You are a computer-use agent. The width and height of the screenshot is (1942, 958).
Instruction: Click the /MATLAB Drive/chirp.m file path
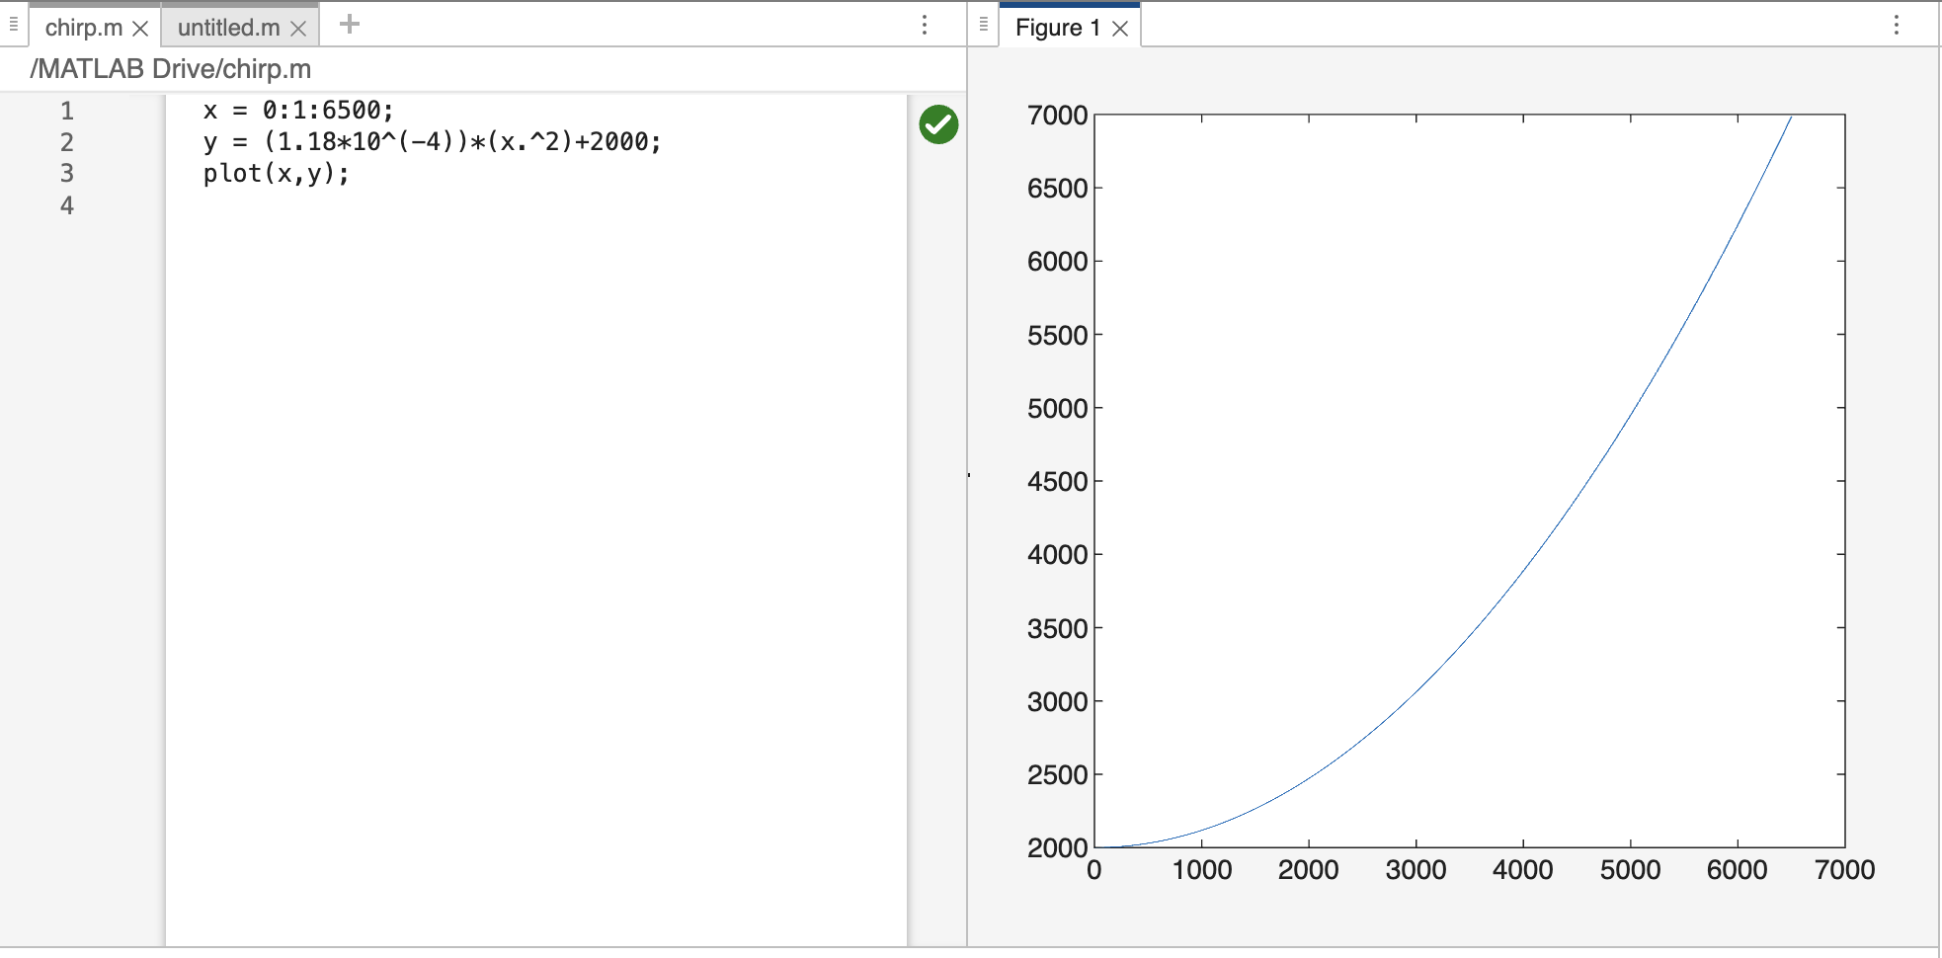coord(170,69)
